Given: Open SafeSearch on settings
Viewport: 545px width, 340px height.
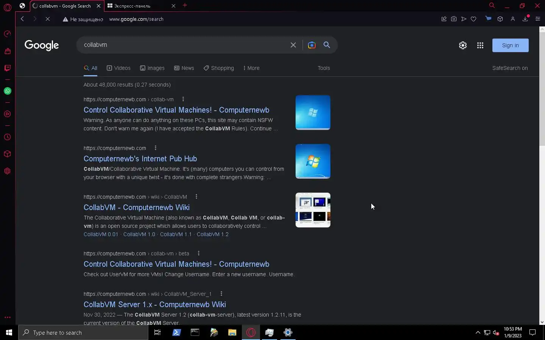Looking at the screenshot, I should [510, 68].
